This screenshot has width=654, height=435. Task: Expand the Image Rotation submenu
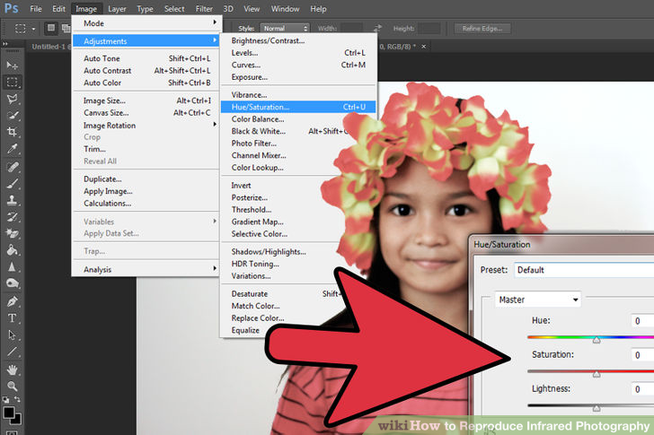pos(146,126)
